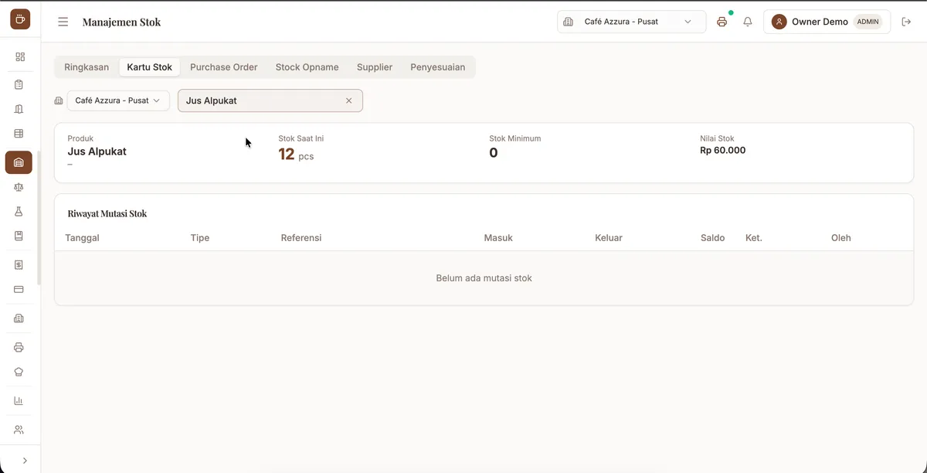
Task: Open the Café Azzura - Pusat header dropdown
Action: (x=631, y=22)
